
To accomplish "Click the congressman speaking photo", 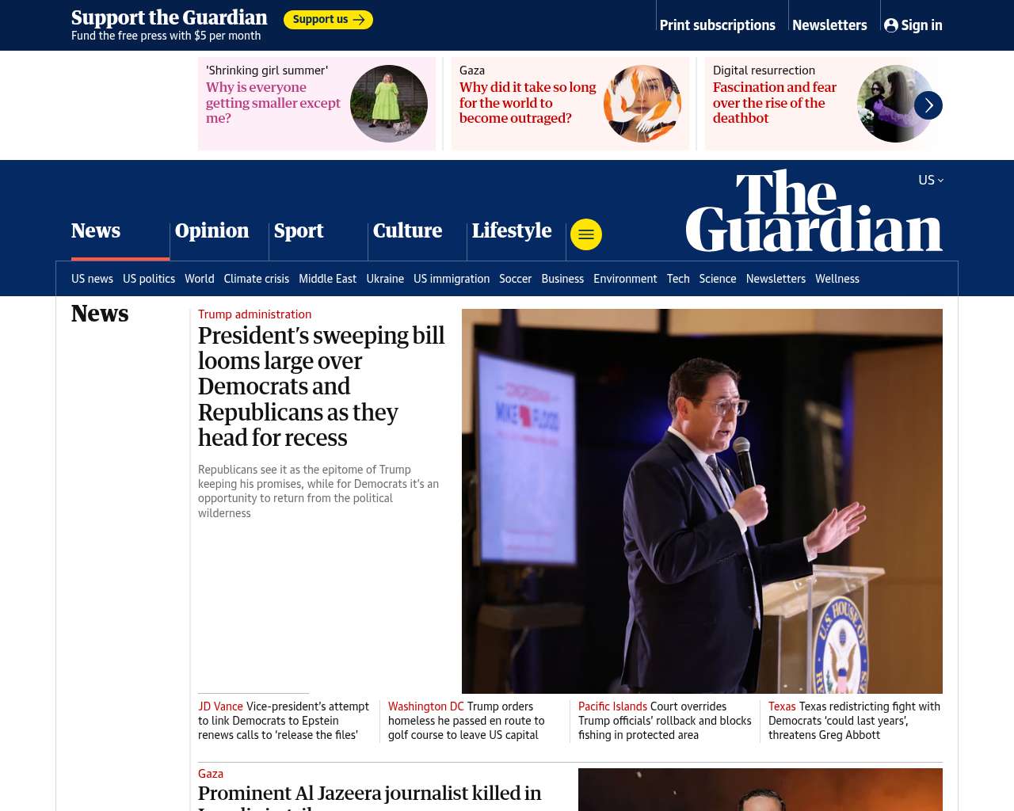I will point(702,501).
